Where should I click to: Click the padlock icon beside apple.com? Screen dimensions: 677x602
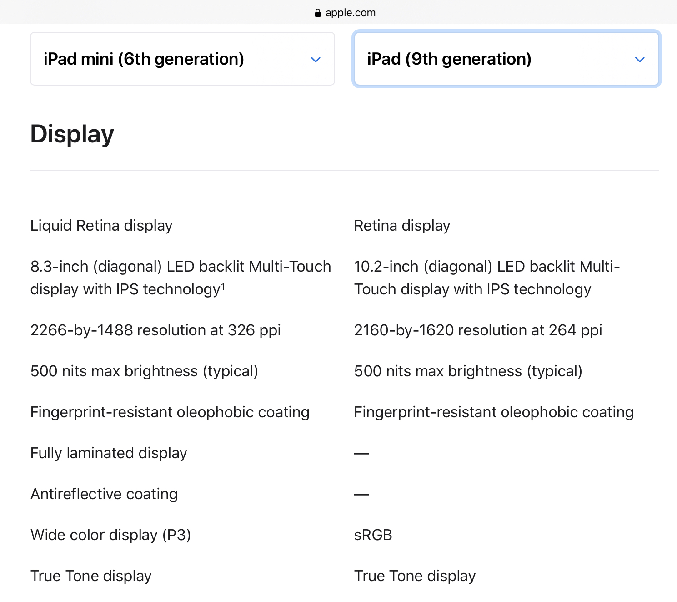pos(318,13)
